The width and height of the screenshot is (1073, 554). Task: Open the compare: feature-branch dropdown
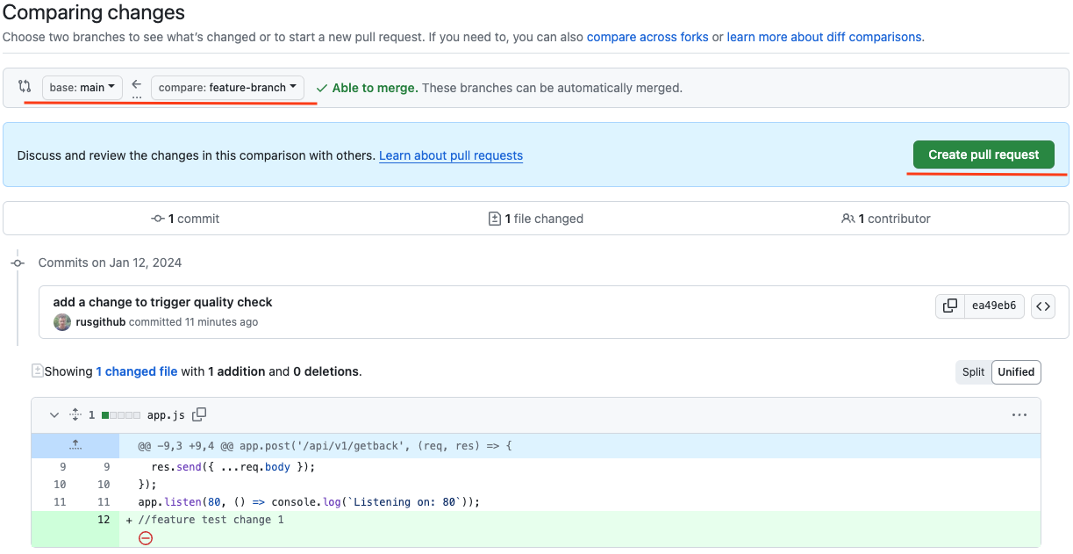tap(228, 88)
